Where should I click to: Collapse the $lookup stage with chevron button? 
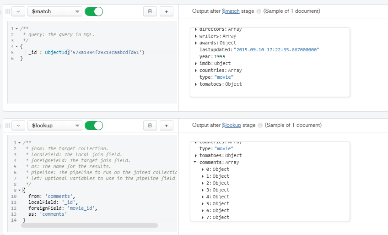[18, 125]
